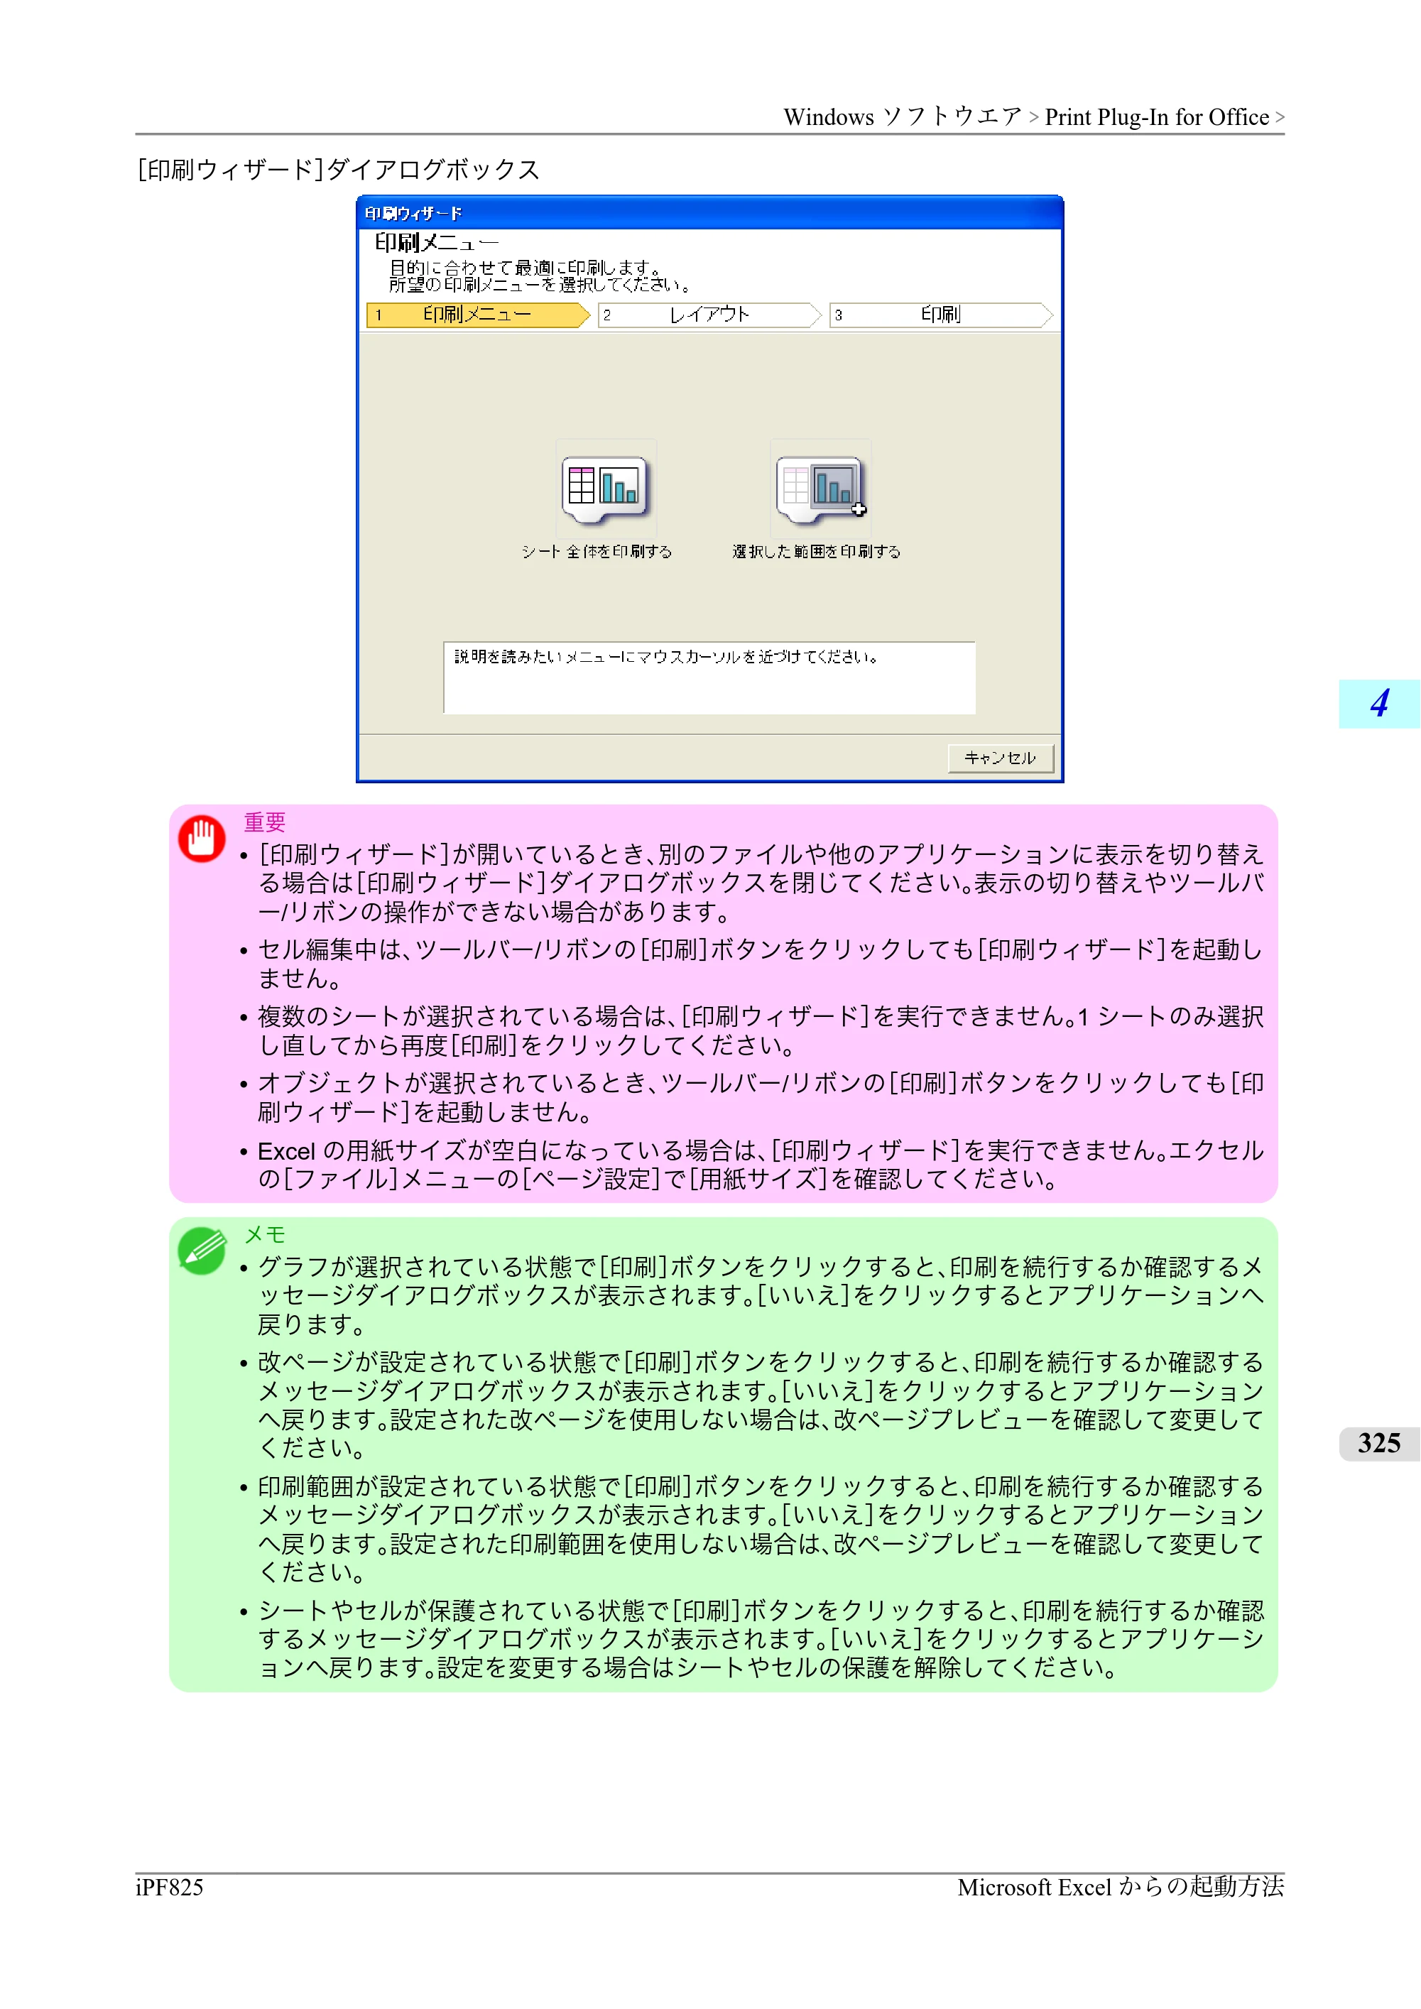Click the 選択した範囲を印刷する label
1421x2009 pixels.
tap(817, 551)
